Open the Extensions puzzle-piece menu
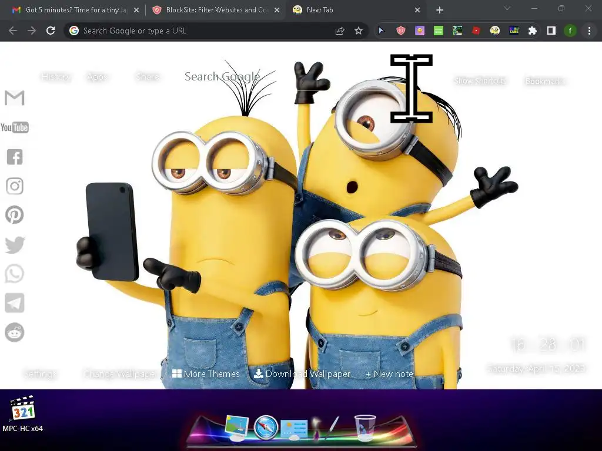Screen dimensions: 602x451 tap(533, 31)
